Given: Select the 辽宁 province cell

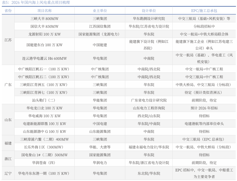Looking at the screenshot, I should coord(8,173).
